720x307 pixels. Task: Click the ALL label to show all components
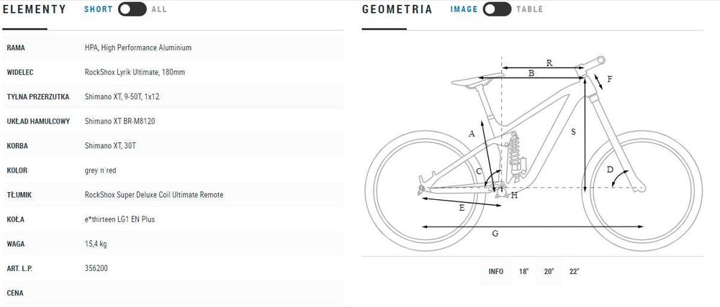coord(159,9)
